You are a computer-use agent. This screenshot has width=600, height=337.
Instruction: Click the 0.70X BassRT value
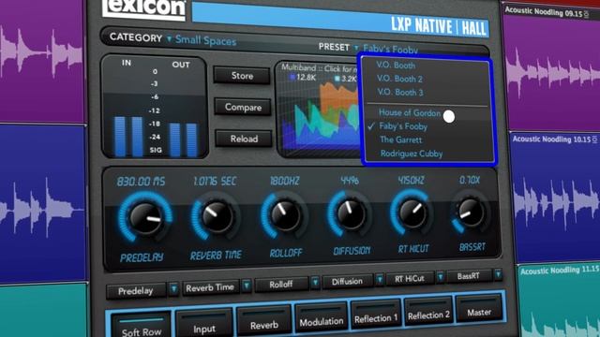point(470,180)
